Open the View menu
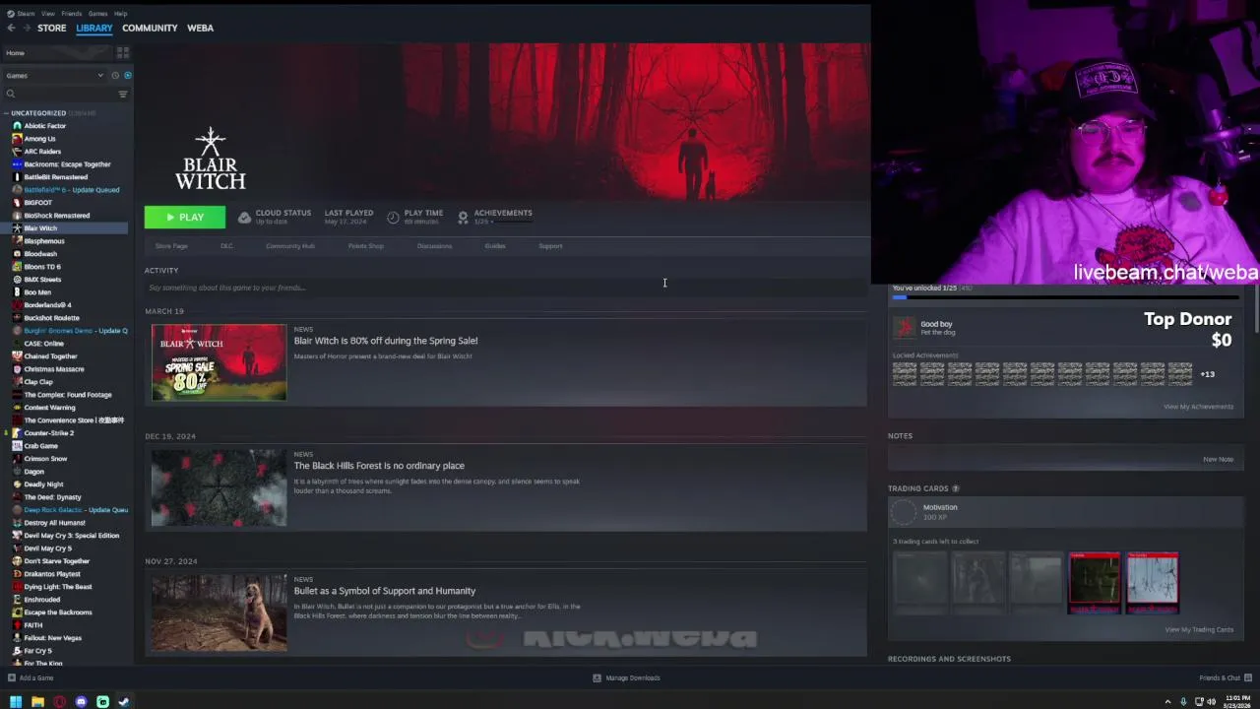The height and width of the screenshot is (709, 1260). click(x=47, y=14)
